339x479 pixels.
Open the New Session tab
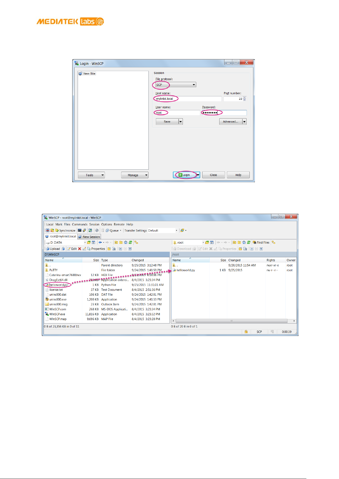pos(89,237)
